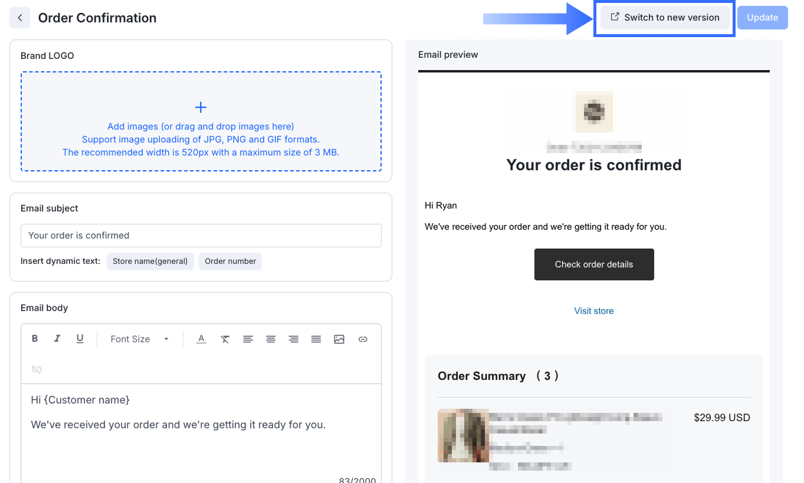Viewport: 804px width, 483px height.
Task: Click the Visit store link in preview
Action: pyautogui.click(x=593, y=311)
